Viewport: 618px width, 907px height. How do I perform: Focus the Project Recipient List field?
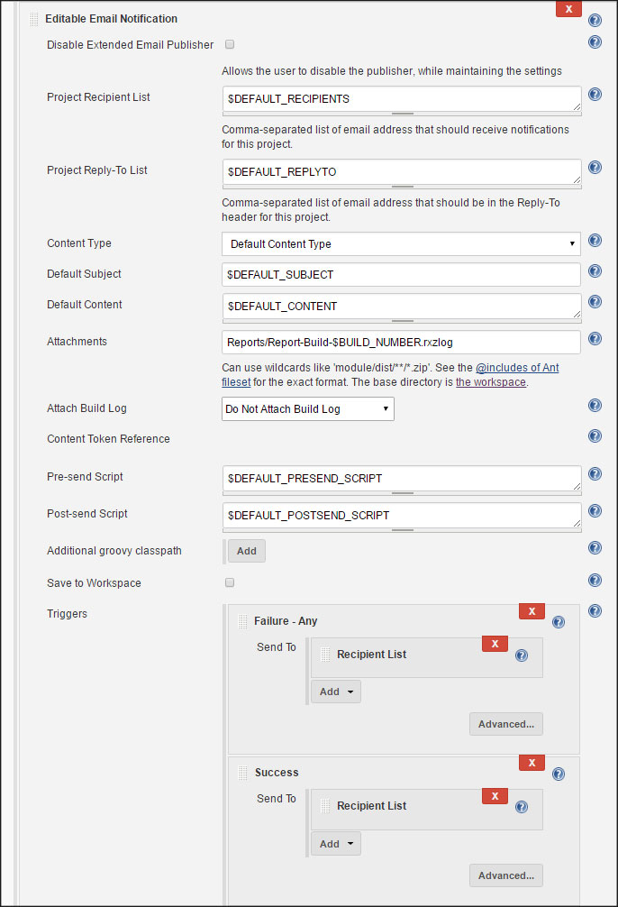[x=402, y=99]
